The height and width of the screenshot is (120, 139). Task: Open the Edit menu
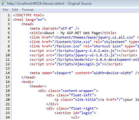click(x=15, y=10)
